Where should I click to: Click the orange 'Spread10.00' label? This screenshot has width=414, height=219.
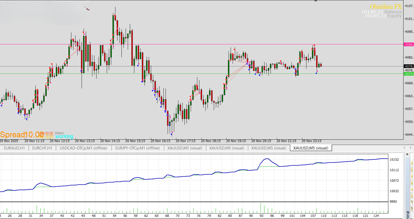22,135
